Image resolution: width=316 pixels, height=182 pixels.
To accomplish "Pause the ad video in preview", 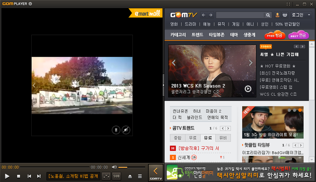I will point(116,130).
